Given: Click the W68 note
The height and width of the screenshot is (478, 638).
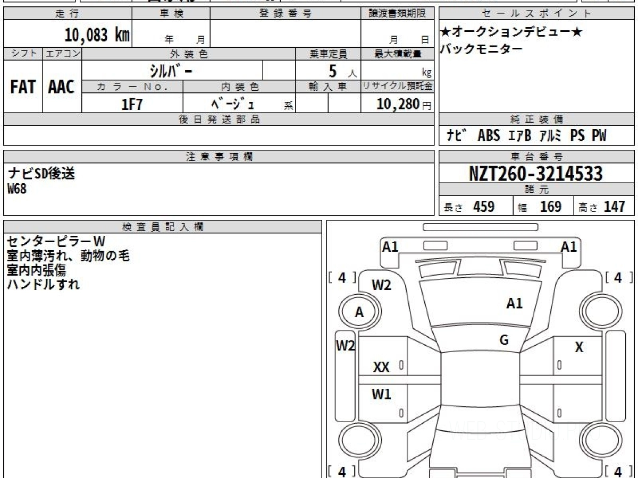Looking at the screenshot, I should pos(17,189).
